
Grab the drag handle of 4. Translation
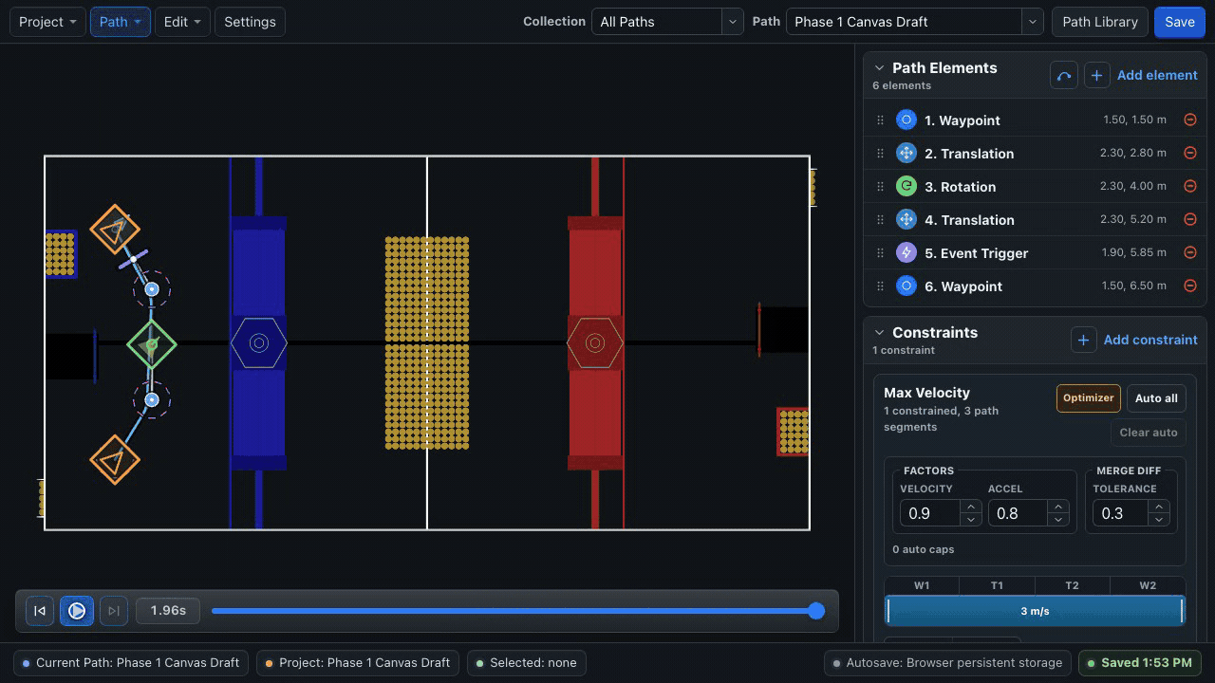[x=880, y=220]
